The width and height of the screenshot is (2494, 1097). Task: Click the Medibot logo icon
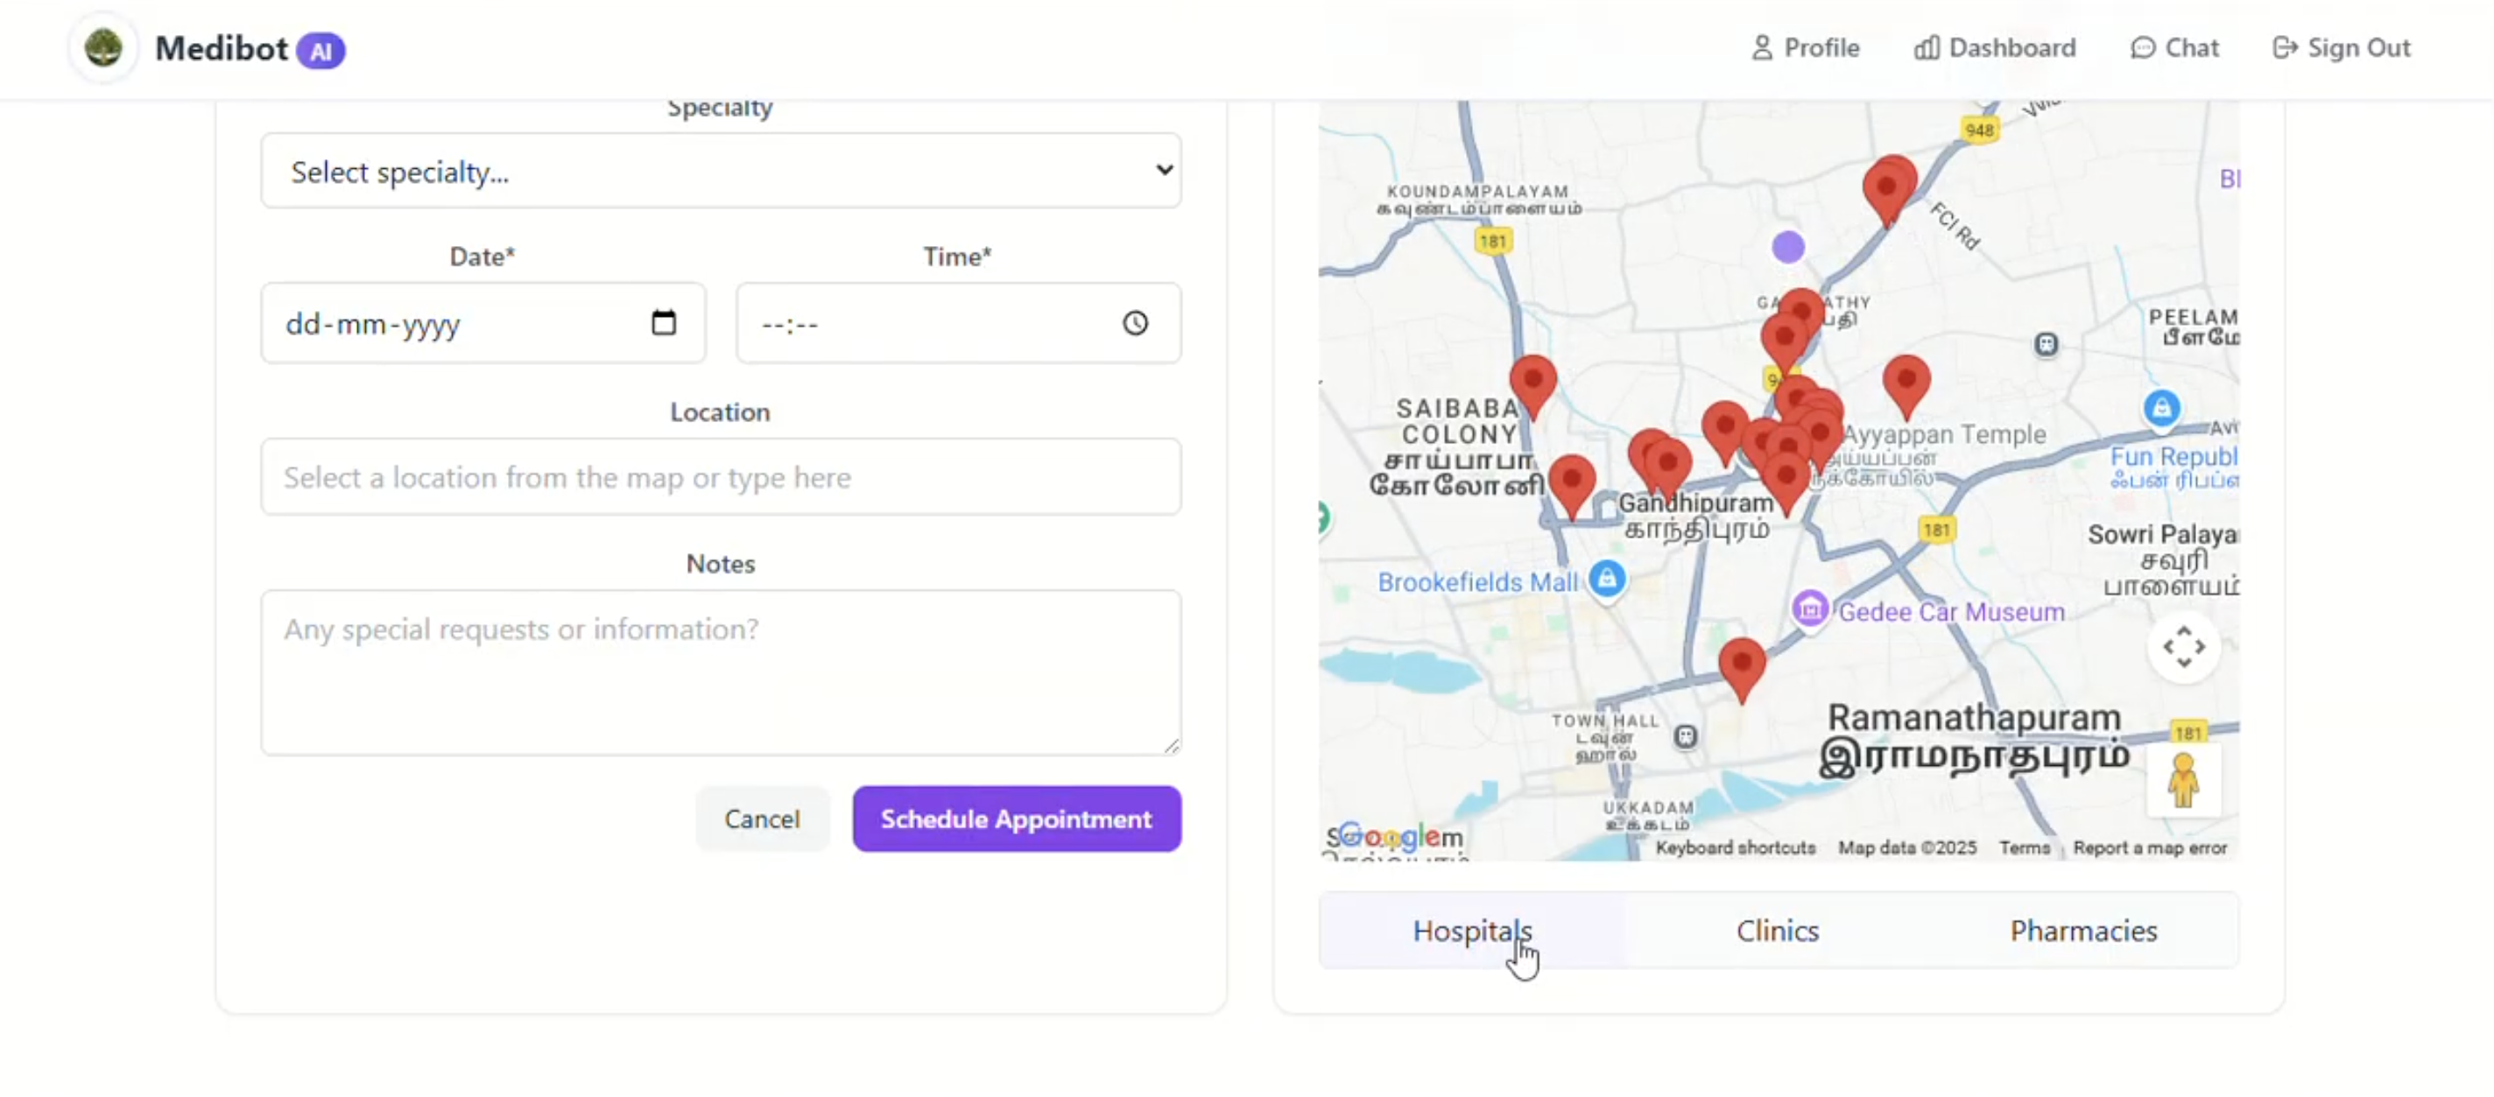102,47
